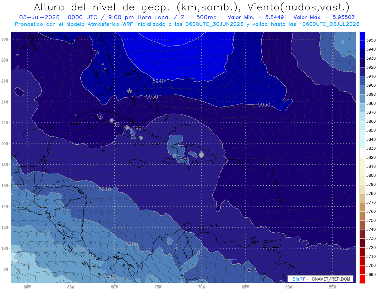Click the '5910' colorbar label

[371, 76]
